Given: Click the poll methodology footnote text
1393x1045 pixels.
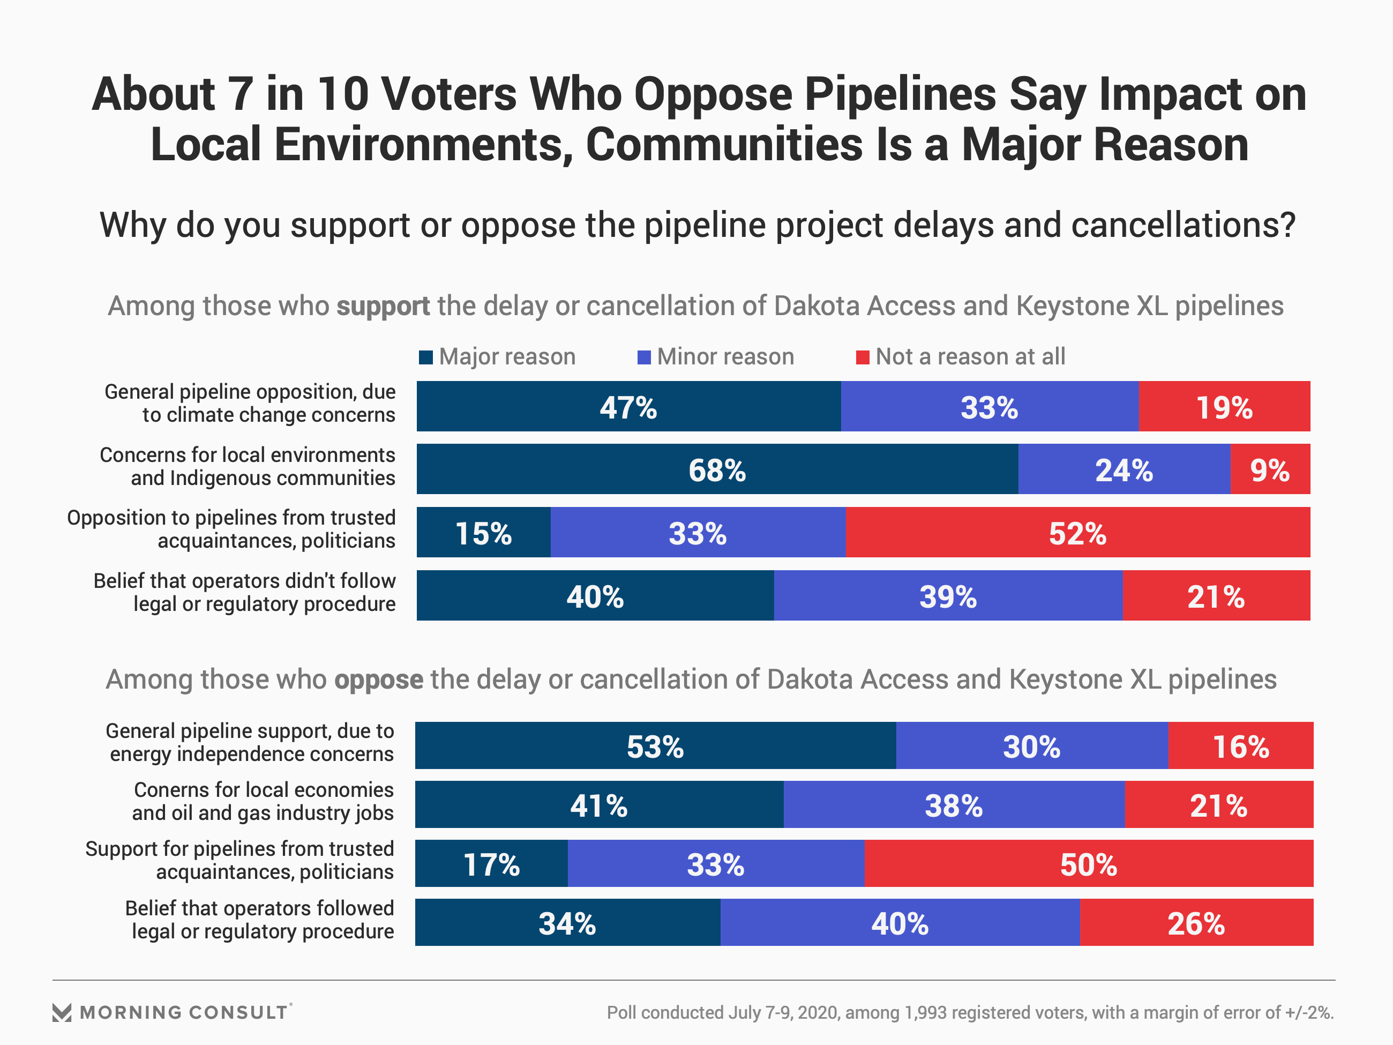Looking at the screenshot, I should click(x=970, y=1013).
